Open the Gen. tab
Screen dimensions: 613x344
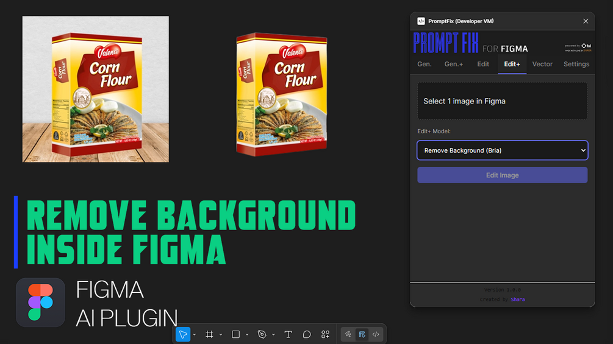pyautogui.click(x=424, y=64)
